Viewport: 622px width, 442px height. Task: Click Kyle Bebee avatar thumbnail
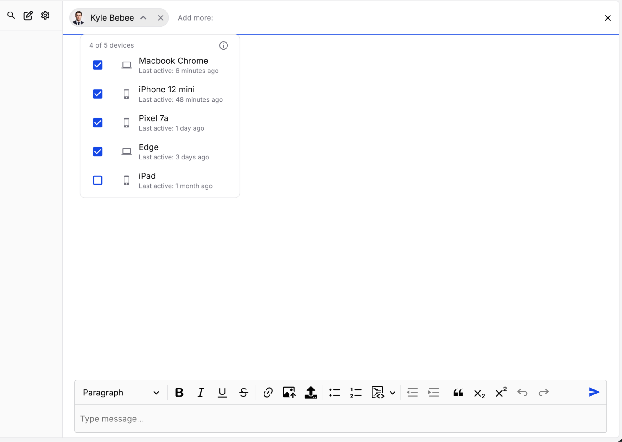tap(78, 18)
